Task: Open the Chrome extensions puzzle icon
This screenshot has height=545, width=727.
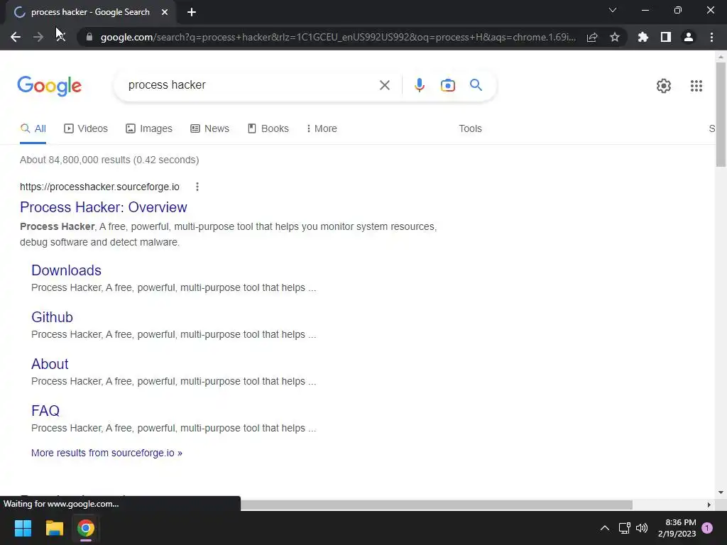Action: [643, 37]
